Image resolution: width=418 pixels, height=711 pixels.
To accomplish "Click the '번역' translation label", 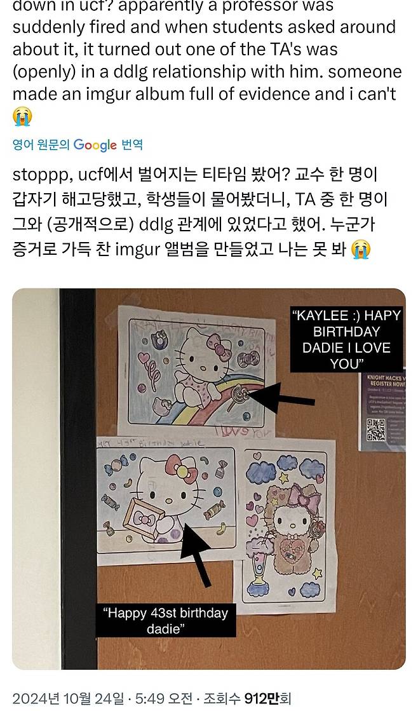I will point(132,145).
